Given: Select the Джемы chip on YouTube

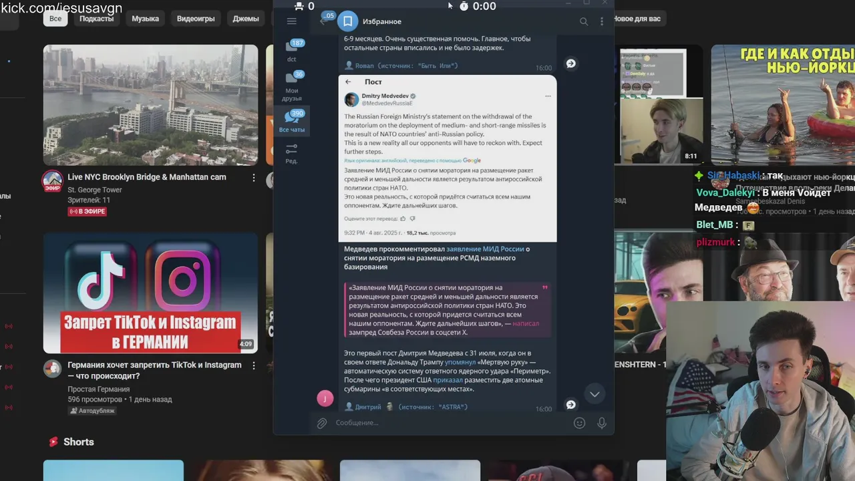Looking at the screenshot, I should (x=246, y=19).
